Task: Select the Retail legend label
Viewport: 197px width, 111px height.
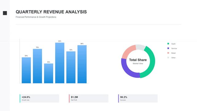Action: 173,53
